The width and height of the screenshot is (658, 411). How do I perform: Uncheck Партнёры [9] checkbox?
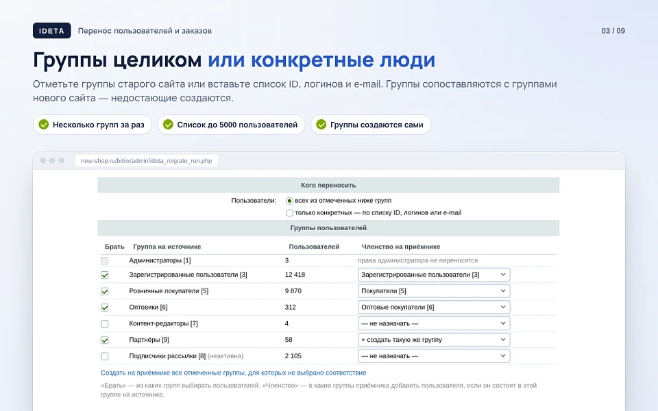(104, 340)
